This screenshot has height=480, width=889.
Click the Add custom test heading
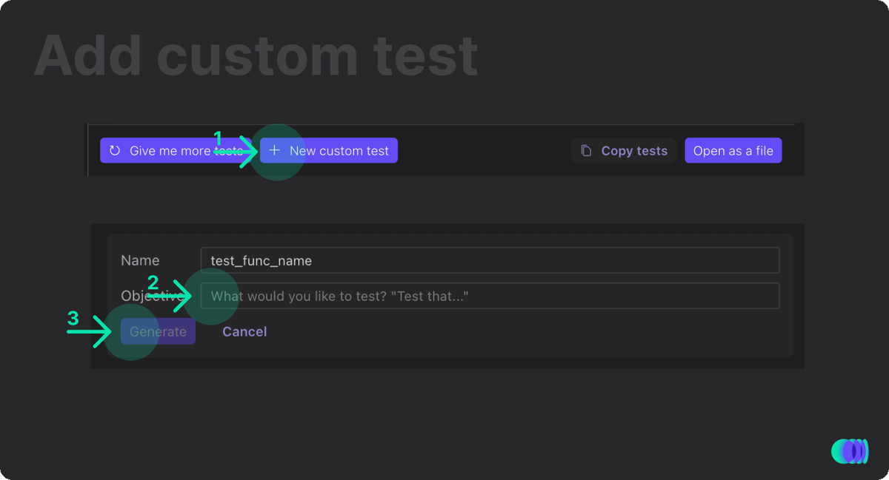pyautogui.click(x=256, y=56)
